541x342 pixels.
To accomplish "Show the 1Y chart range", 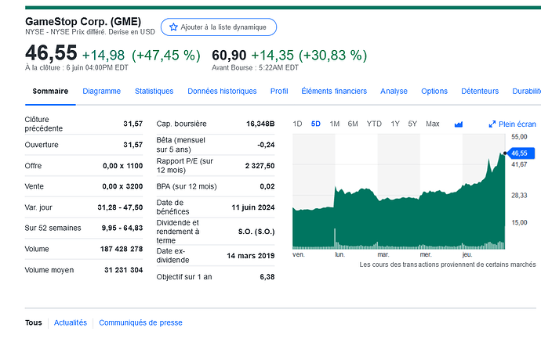I will click(x=395, y=124).
